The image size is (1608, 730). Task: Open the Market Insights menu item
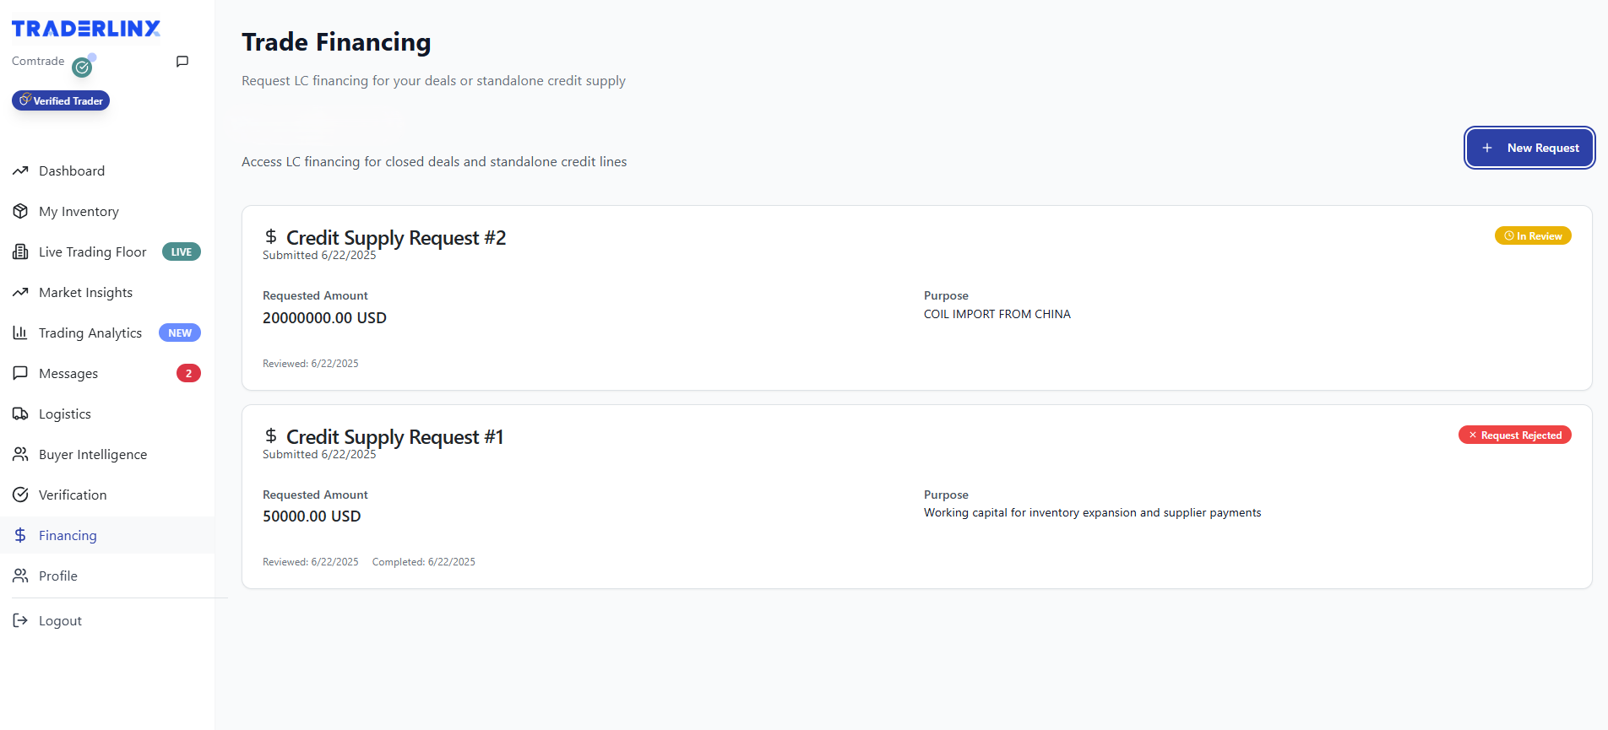click(85, 292)
